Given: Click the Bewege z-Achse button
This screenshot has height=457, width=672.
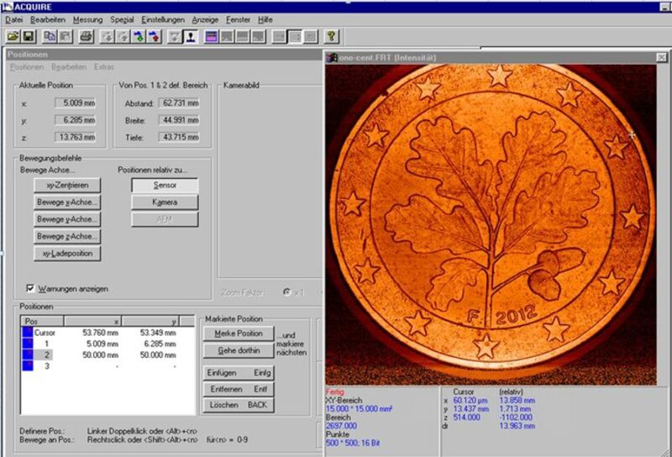Looking at the screenshot, I should pos(67,236).
